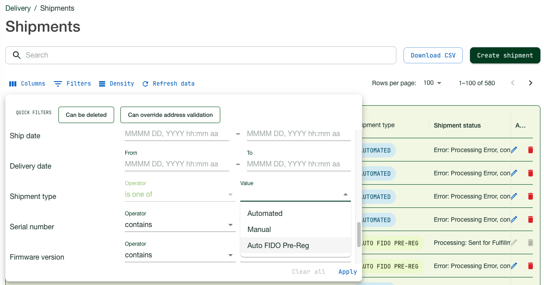Open the Filters panel button

pos(72,83)
